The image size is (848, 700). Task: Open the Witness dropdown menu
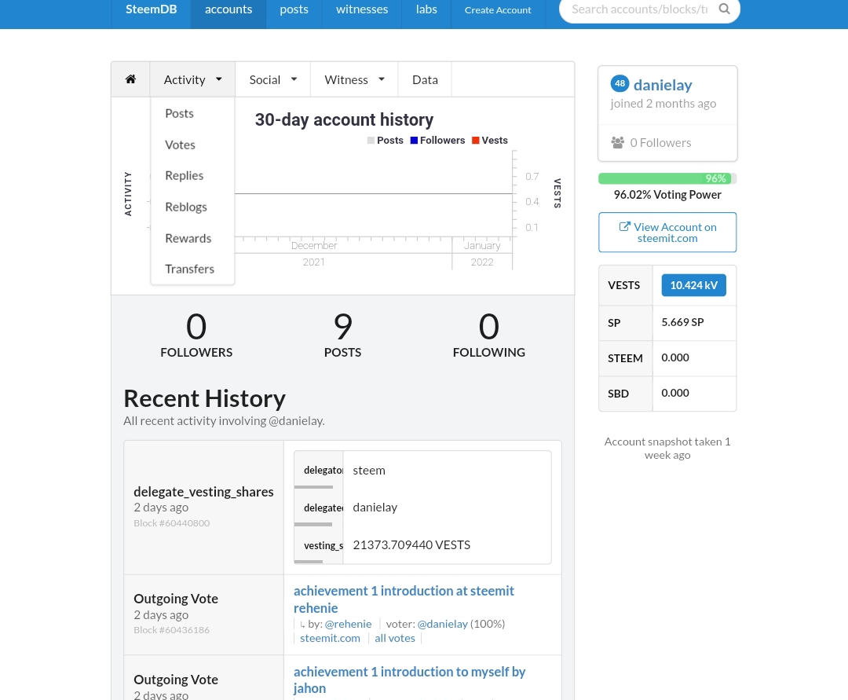pos(354,79)
